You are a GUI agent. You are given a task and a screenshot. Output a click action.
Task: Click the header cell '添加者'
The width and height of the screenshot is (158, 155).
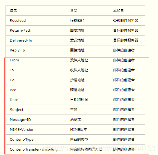[127, 10]
